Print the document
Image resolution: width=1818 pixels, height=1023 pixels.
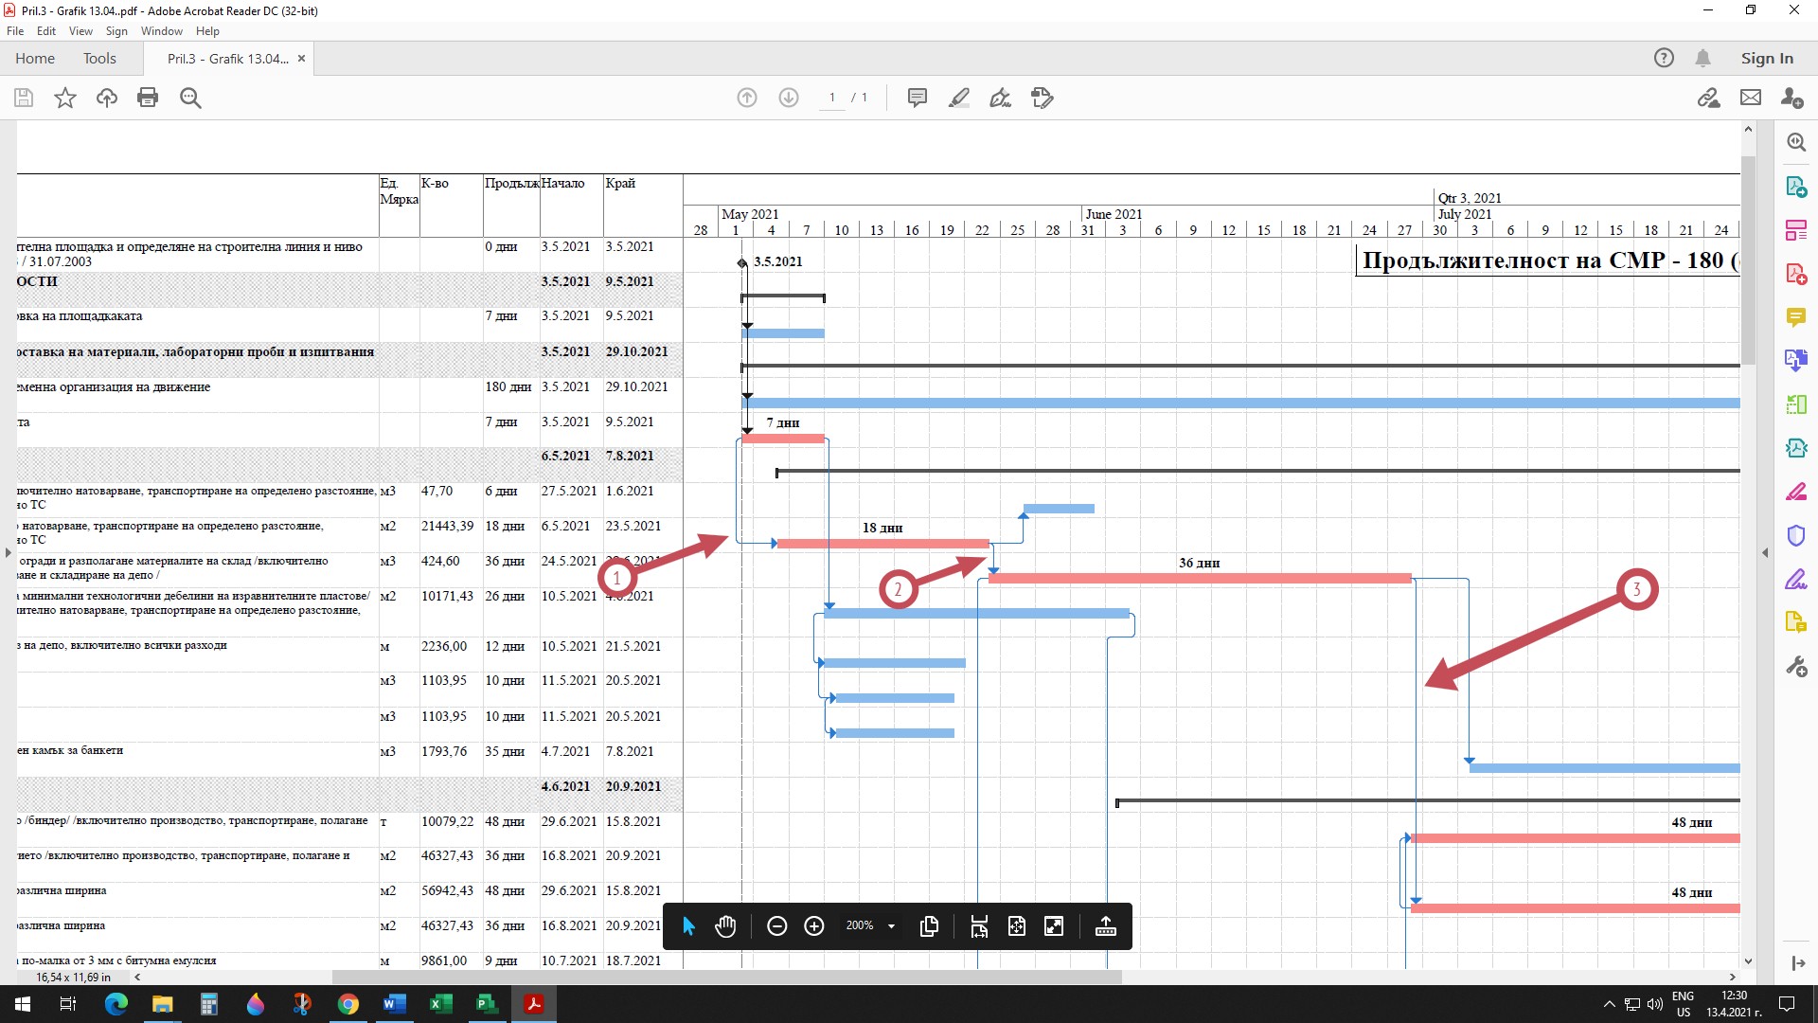148,98
